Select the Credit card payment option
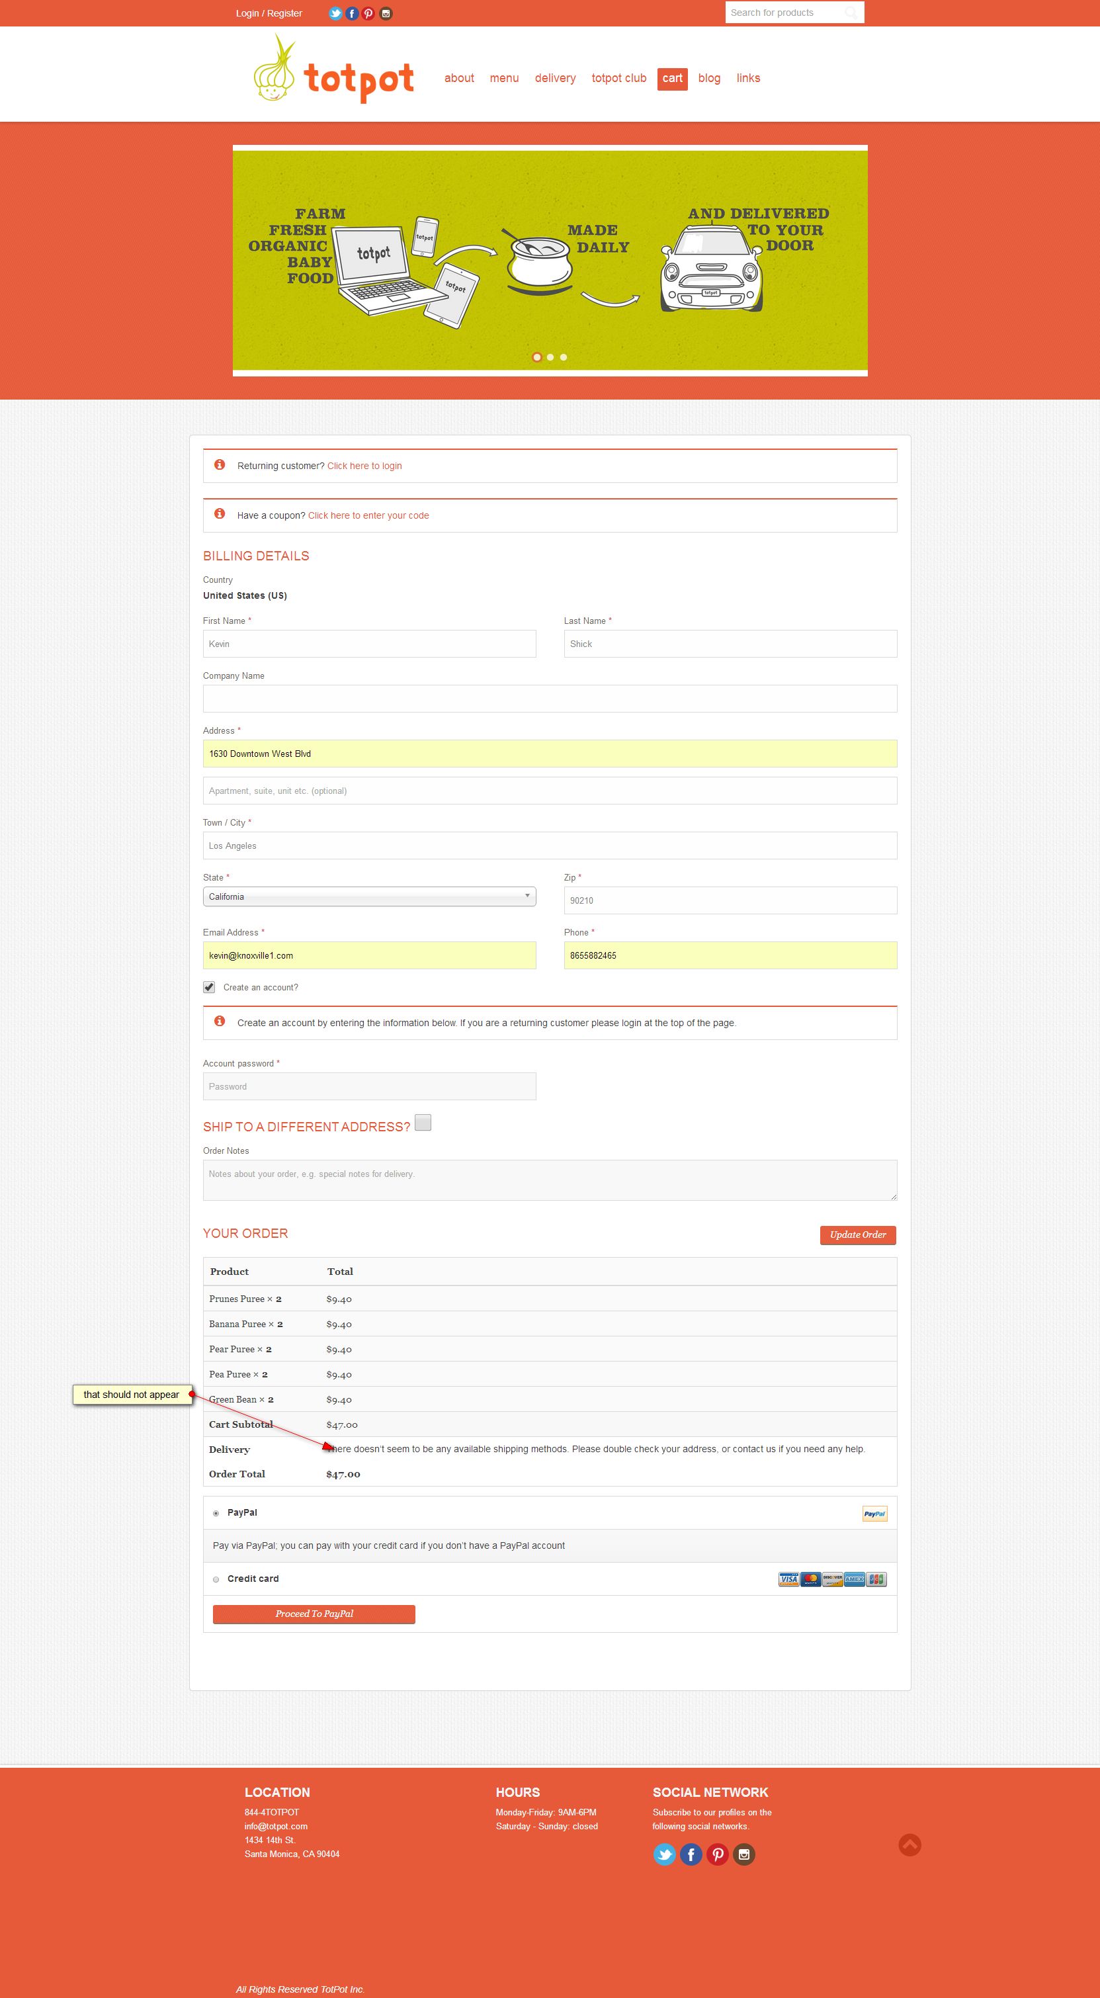 [216, 1579]
